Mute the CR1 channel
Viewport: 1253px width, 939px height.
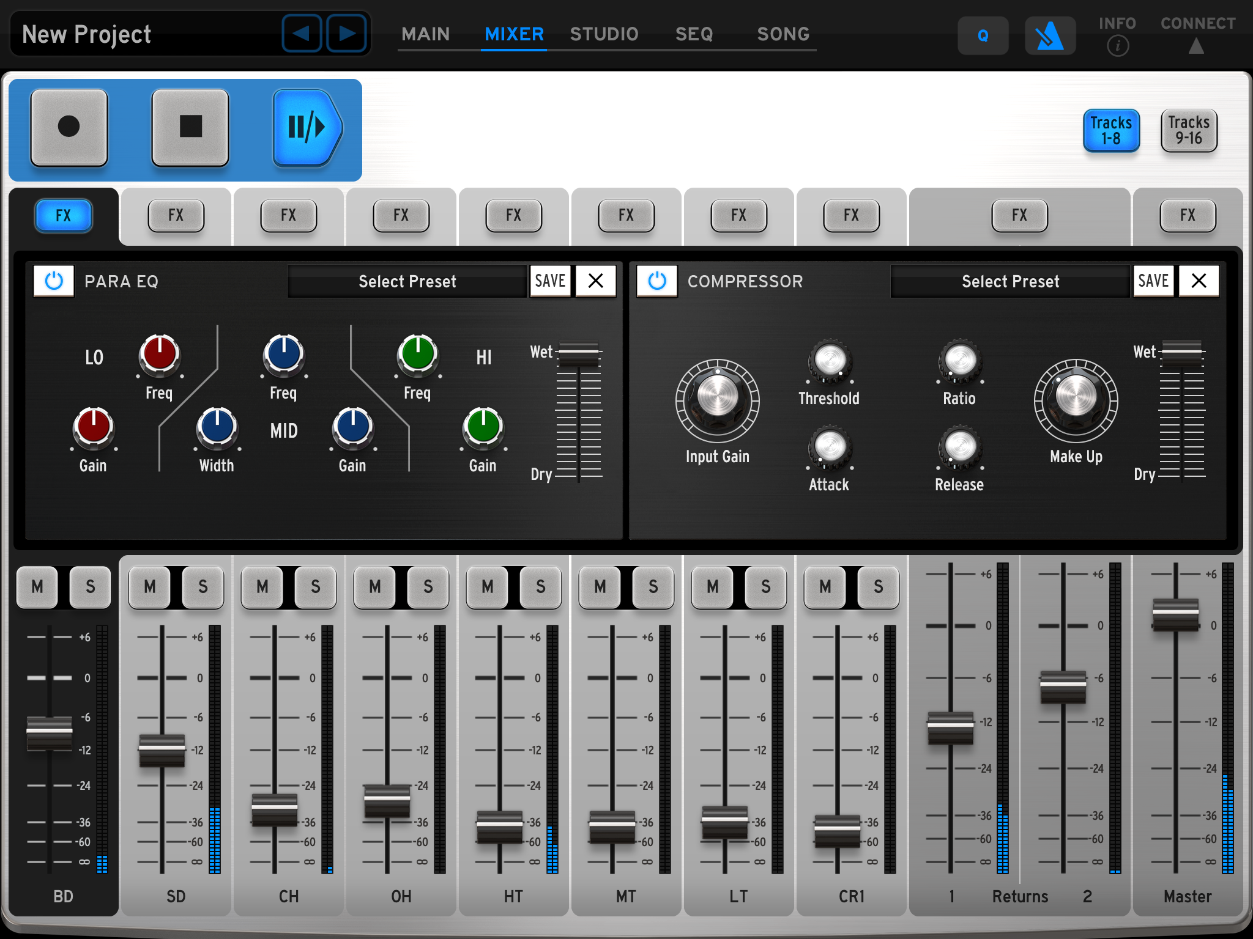coord(825,587)
